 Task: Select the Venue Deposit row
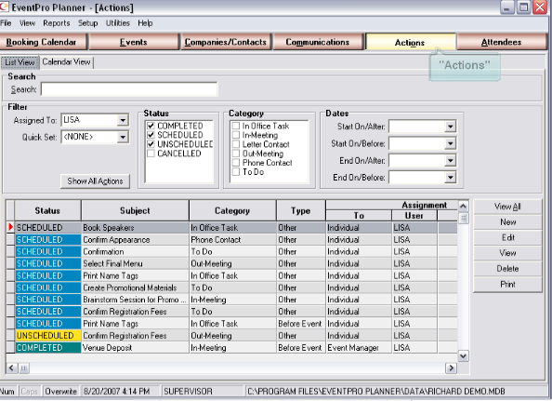(232, 347)
